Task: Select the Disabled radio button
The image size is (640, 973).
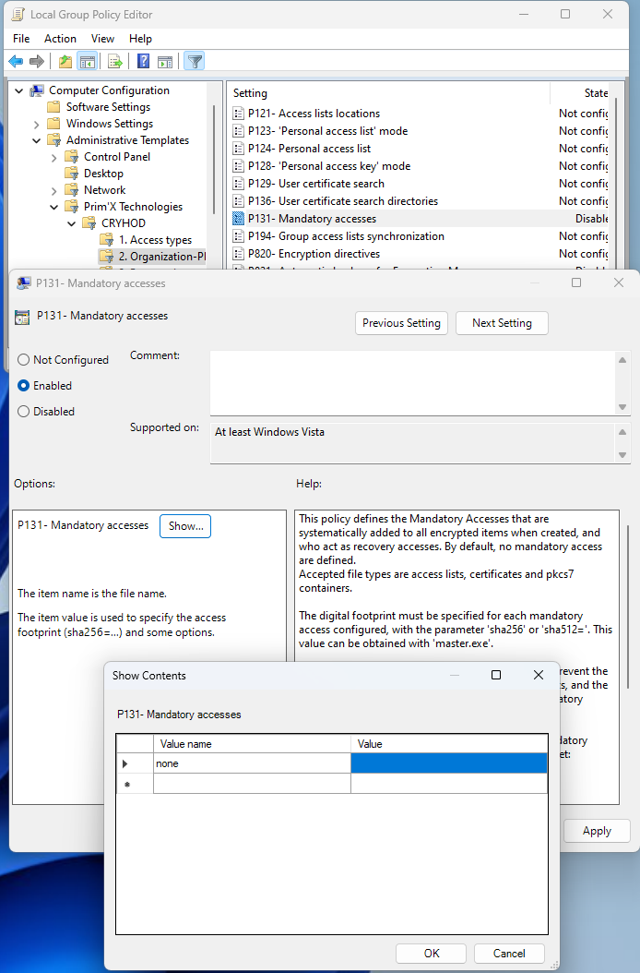Action: (x=24, y=412)
